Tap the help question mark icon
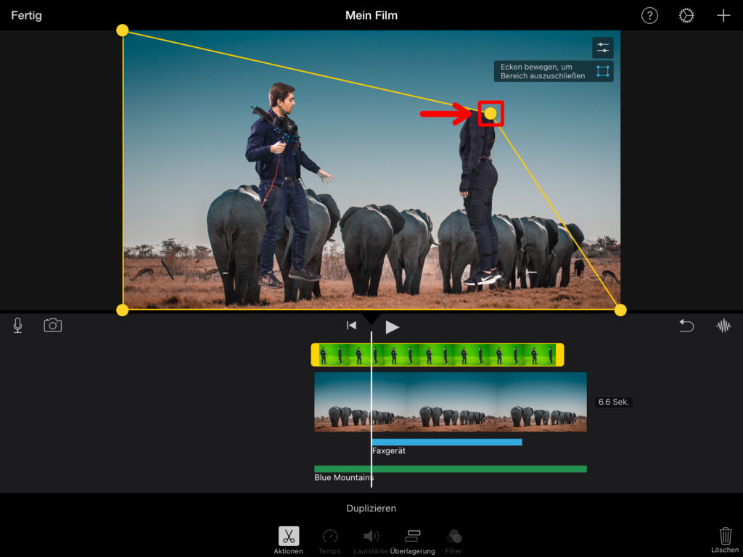 pos(649,16)
